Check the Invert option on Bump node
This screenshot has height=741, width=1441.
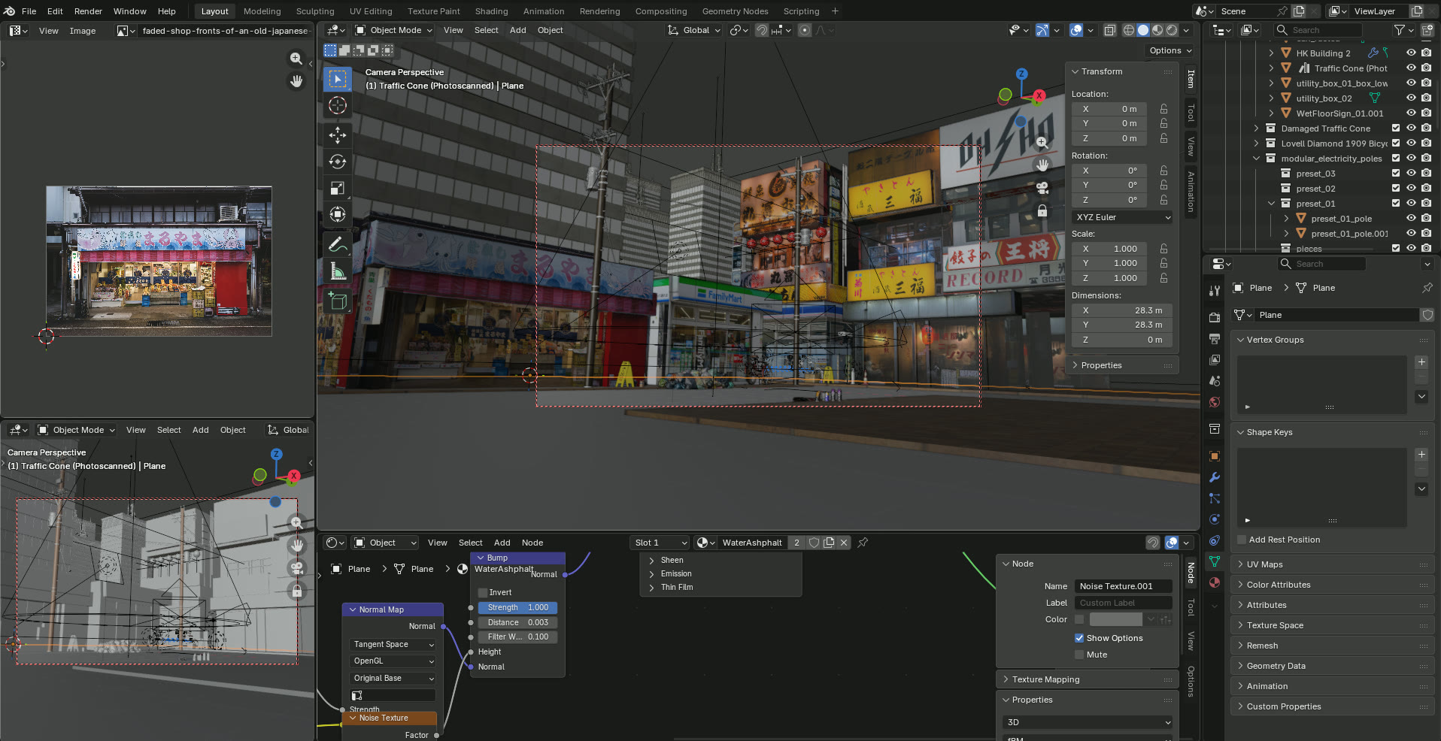tap(483, 592)
